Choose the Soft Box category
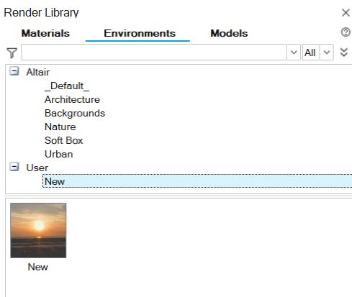The width and height of the screenshot is (352, 297). (x=64, y=140)
